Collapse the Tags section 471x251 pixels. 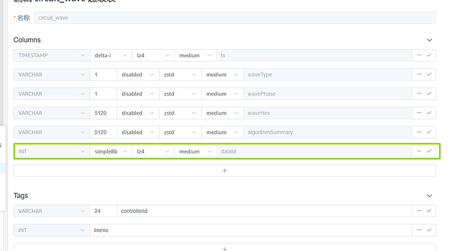coord(429,196)
